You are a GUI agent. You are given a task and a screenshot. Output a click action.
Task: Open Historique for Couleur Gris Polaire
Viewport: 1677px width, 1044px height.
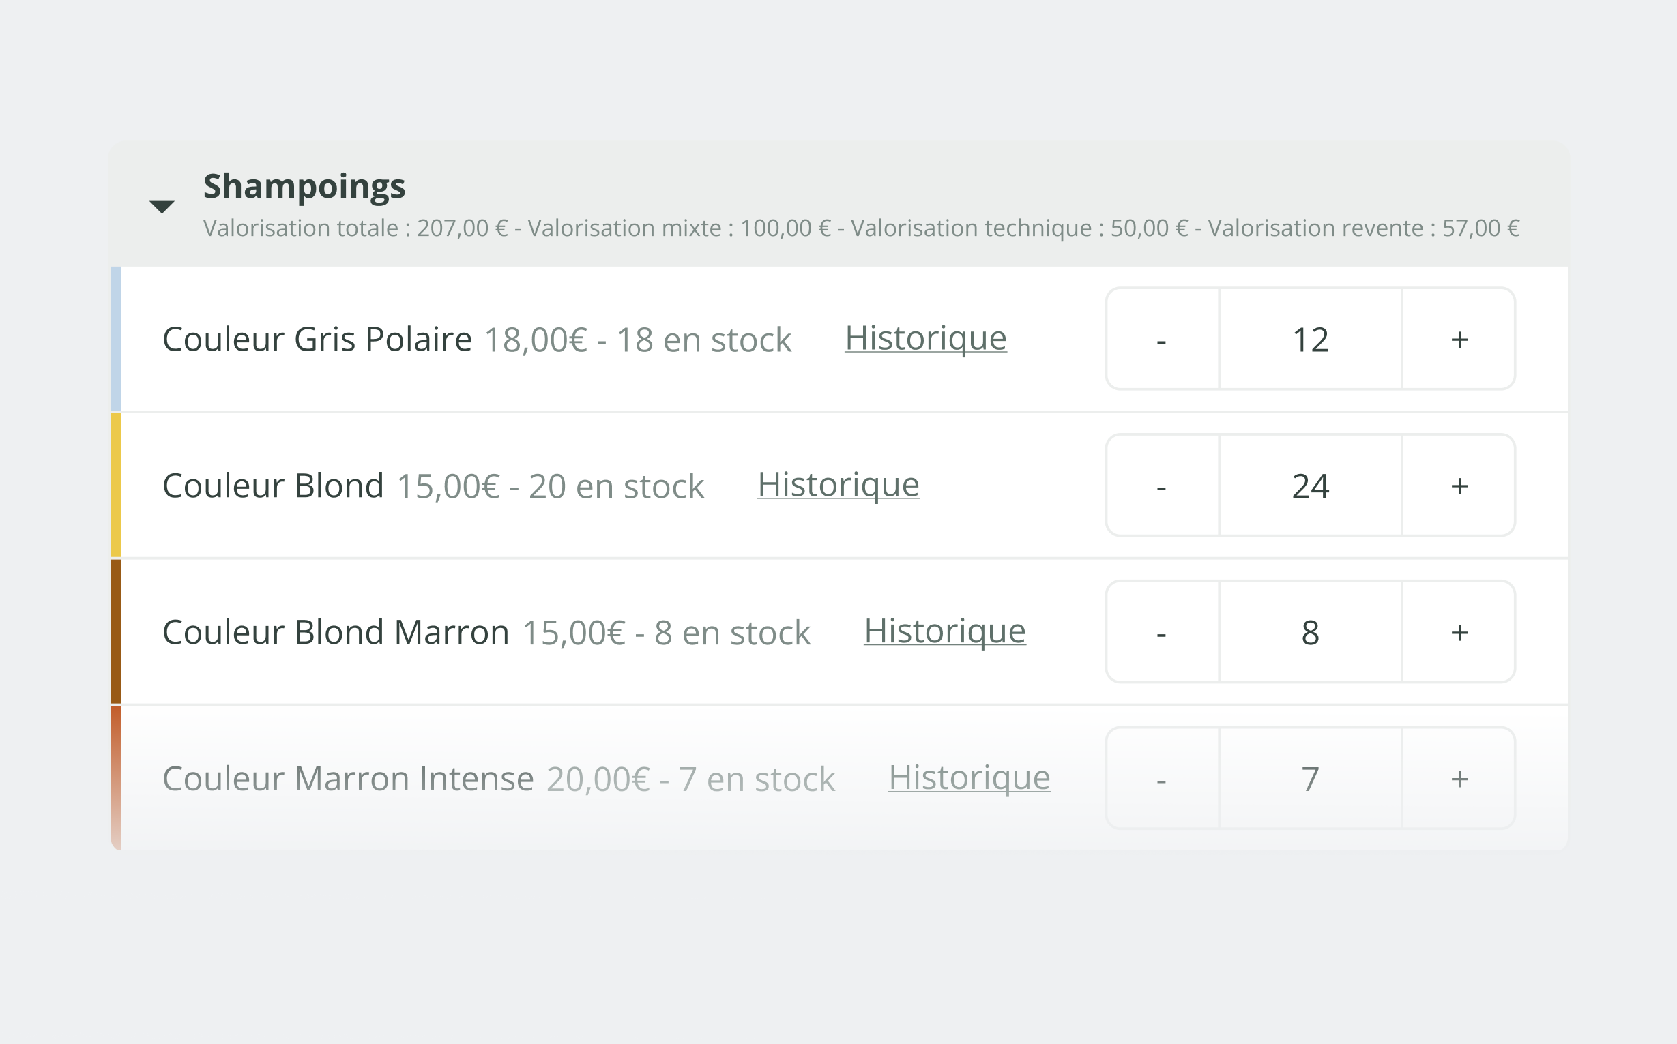pos(926,338)
